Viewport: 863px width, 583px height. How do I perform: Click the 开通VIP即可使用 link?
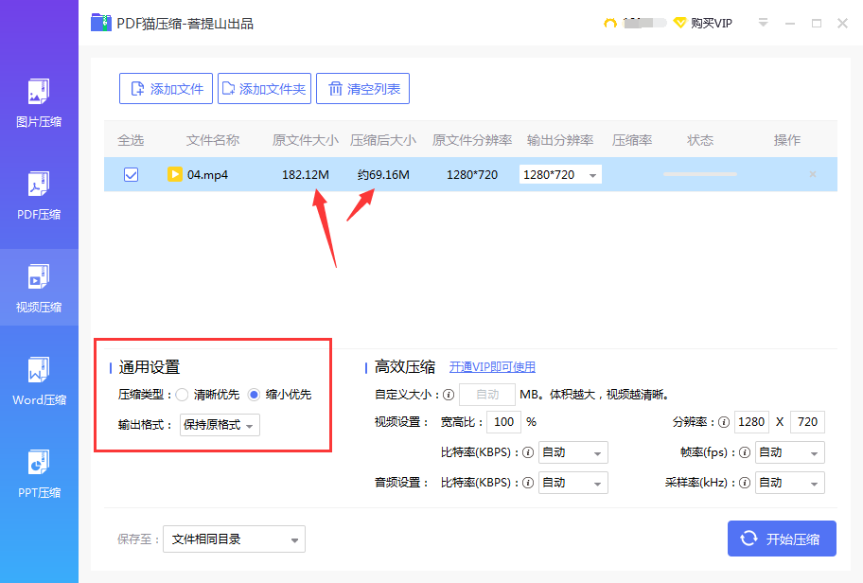[492, 366]
